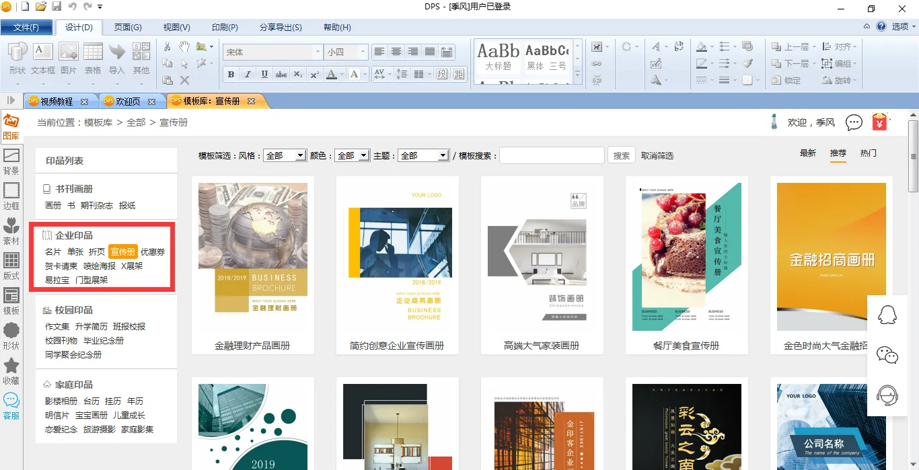The width and height of the screenshot is (919, 470).
Task: Click the headset customer support icon
Action: pyautogui.click(x=887, y=395)
